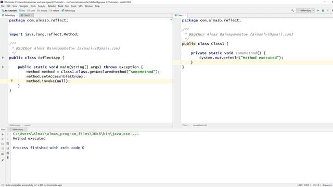Click the src breadcrumb in the navigation bar
Image resolution: width=333 pixels, height=187 pixels.
pos(22,10)
